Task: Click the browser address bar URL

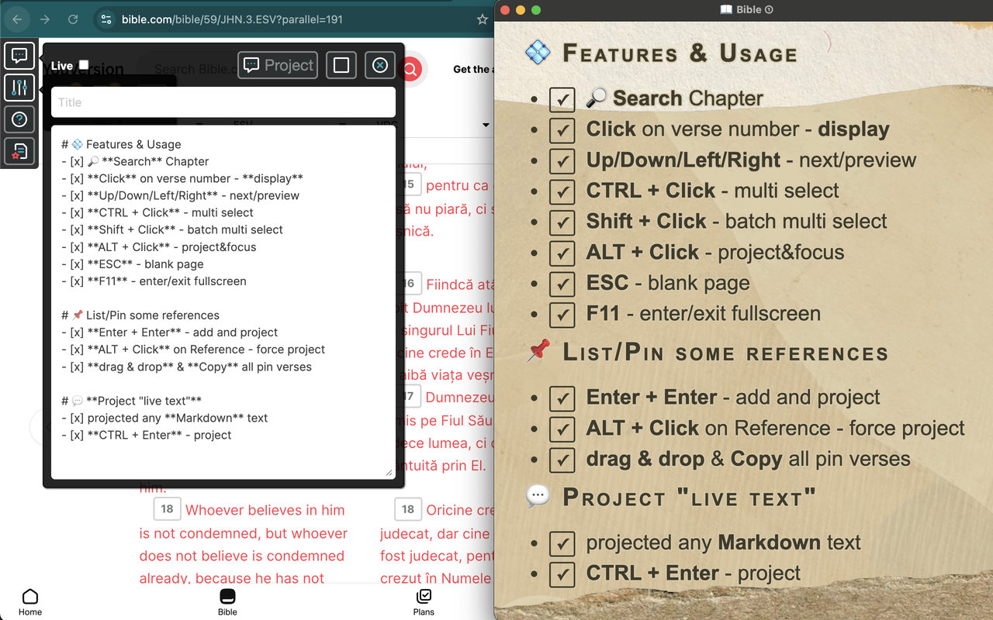Action: coord(232,19)
